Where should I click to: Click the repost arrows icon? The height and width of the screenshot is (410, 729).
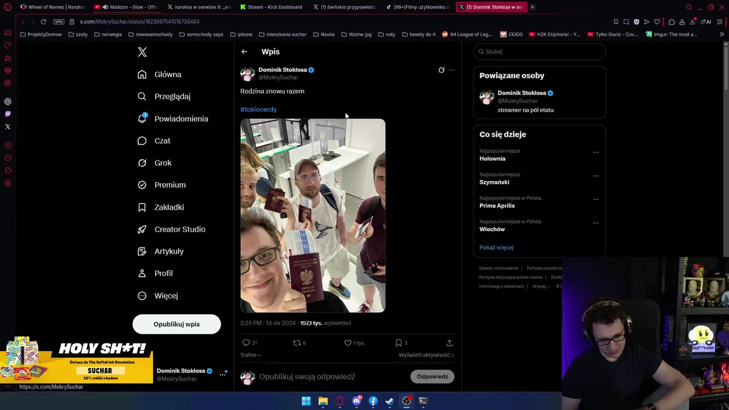point(296,343)
